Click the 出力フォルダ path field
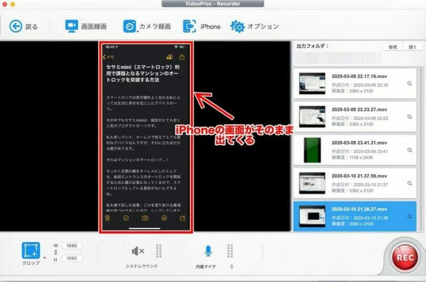 338,58
